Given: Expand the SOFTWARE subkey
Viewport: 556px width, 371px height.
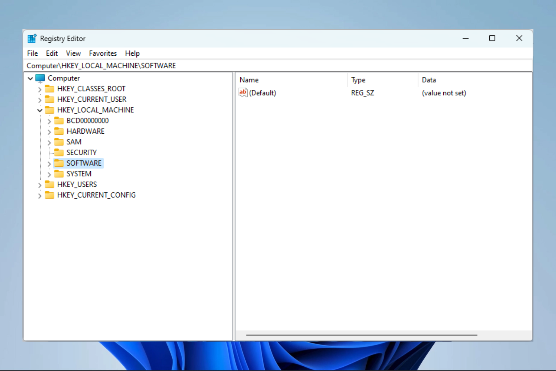Looking at the screenshot, I should coord(49,164).
